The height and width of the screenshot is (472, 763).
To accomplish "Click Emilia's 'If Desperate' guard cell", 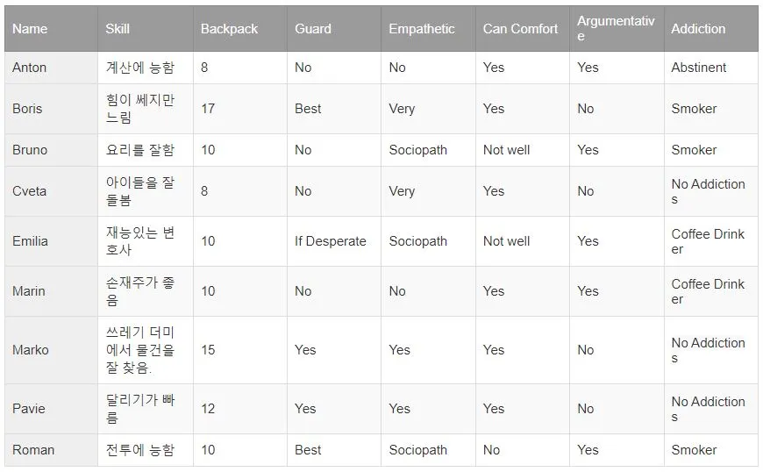I will click(x=330, y=241).
